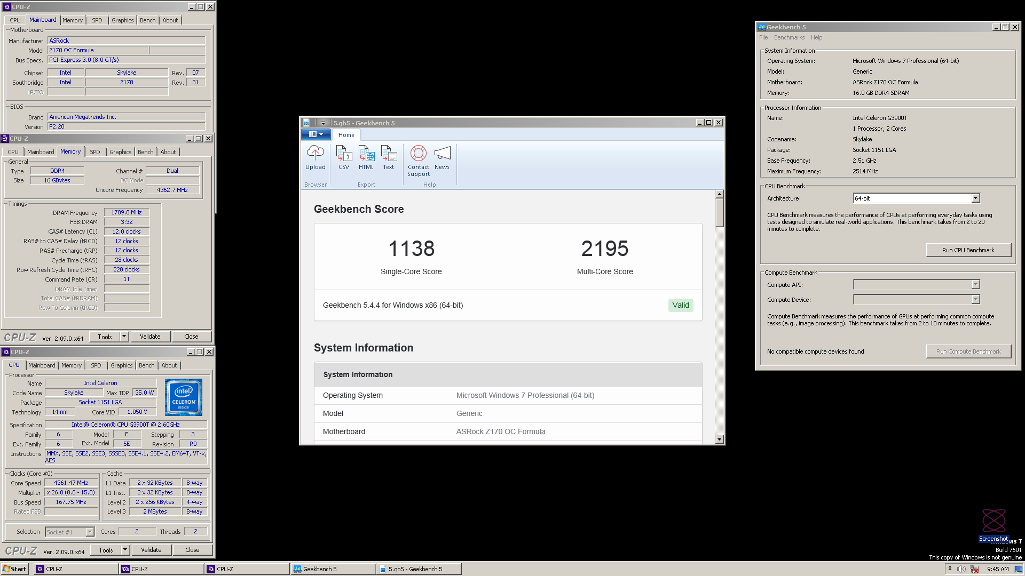
Task: Expand the Compute API dropdown
Action: (975, 285)
